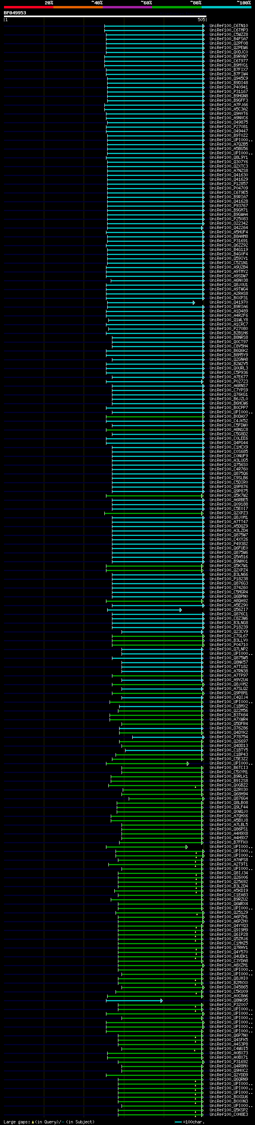Viewport: 255px width, 1125px height.
Task: Open hit UniRef100_Q875W5
Action: pos(228,658)
